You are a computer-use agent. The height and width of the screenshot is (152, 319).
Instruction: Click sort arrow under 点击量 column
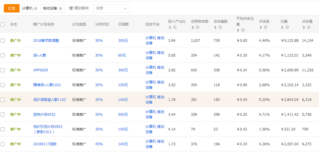(x=304, y=28)
